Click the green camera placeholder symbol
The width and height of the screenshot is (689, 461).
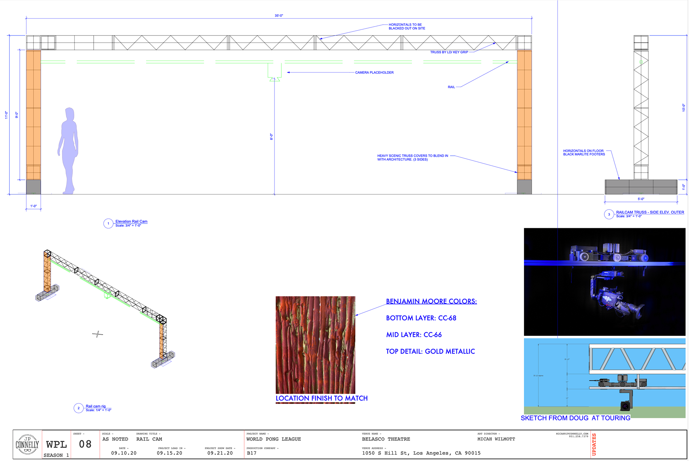click(x=275, y=72)
